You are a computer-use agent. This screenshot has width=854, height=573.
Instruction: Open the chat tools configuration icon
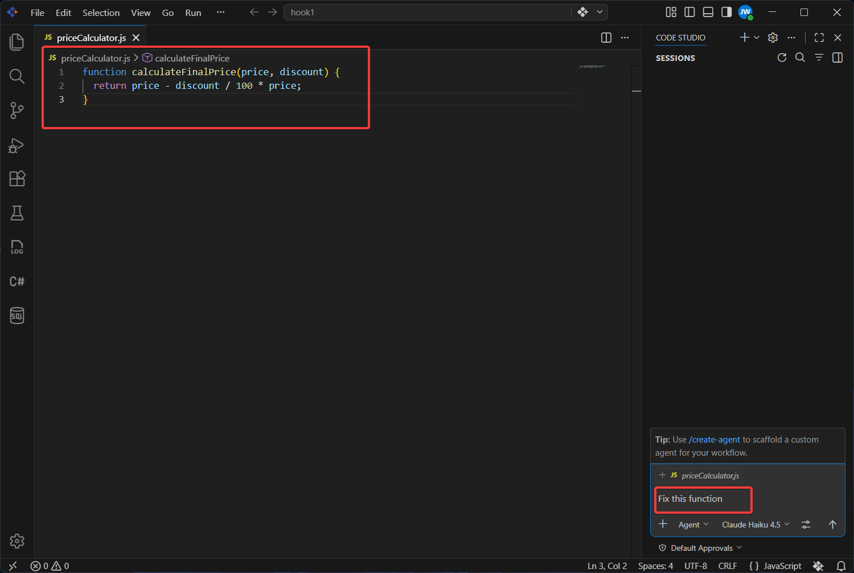click(806, 525)
